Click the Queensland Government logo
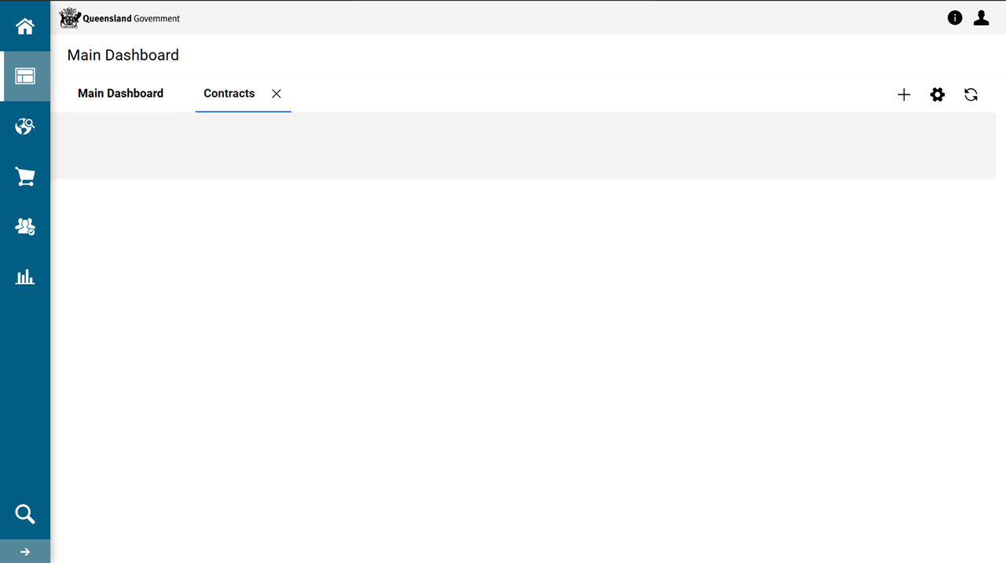1006x563 pixels. [120, 18]
